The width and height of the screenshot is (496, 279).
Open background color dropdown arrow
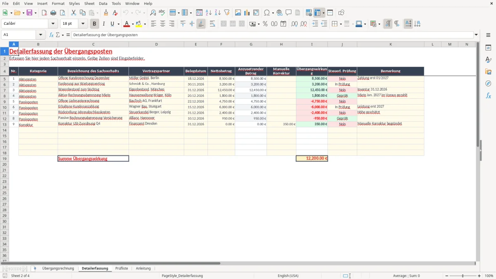tap(145, 24)
